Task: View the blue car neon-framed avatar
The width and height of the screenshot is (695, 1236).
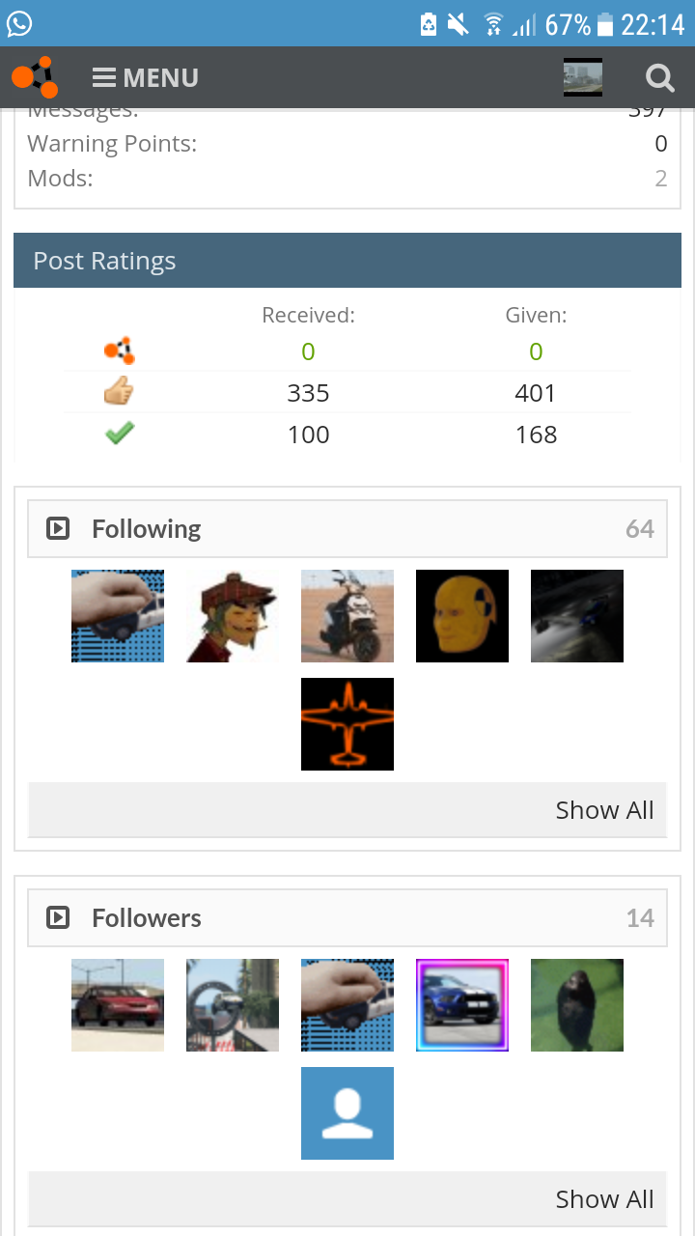Action: point(462,1005)
